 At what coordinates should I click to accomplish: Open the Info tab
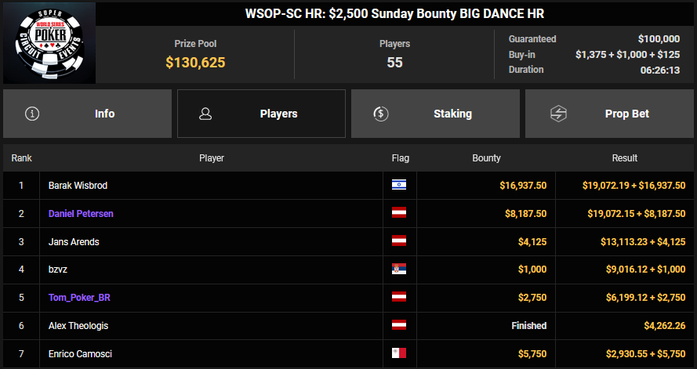87,114
